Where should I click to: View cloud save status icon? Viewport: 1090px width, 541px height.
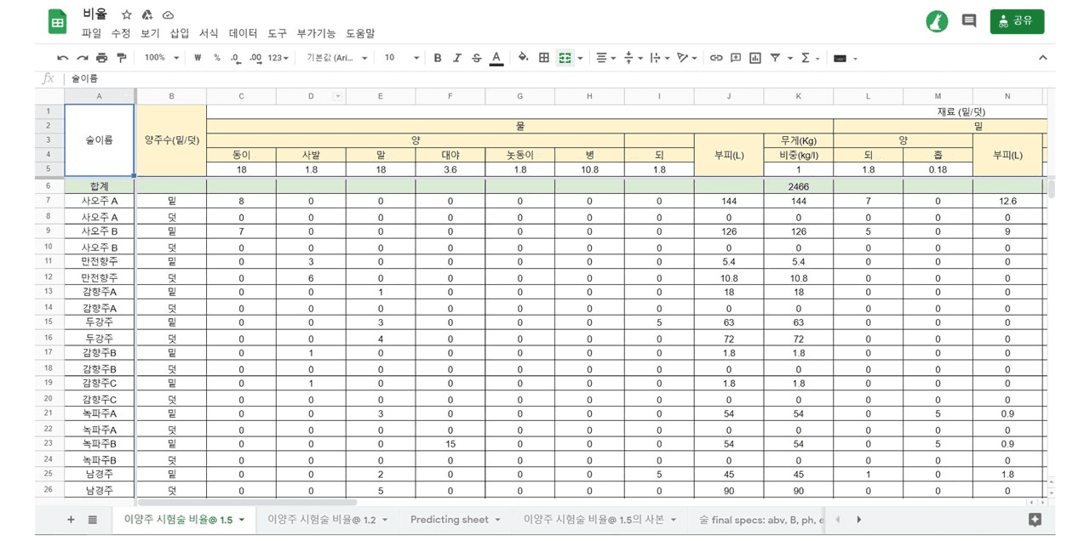(x=168, y=14)
